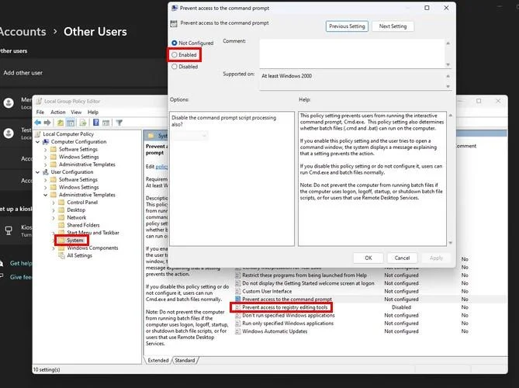Click policy icon beside Do not display Getting Started
Screen dimensions: 519x388
click(237, 283)
